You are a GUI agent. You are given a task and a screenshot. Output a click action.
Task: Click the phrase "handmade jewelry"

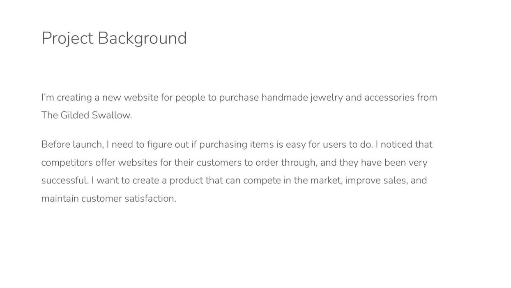point(302,98)
